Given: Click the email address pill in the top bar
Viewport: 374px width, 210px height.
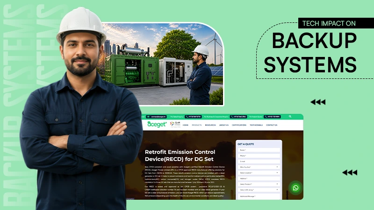Looking at the screenshot, I should click(156, 117).
